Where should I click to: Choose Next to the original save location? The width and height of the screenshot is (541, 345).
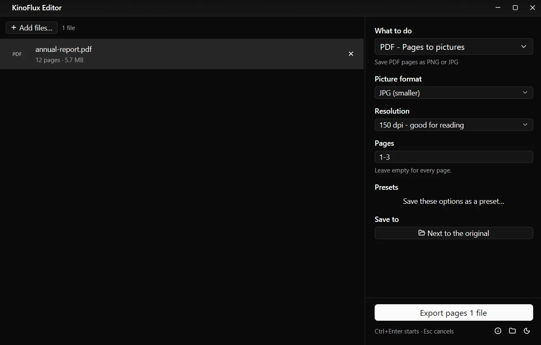pos(454,233)
